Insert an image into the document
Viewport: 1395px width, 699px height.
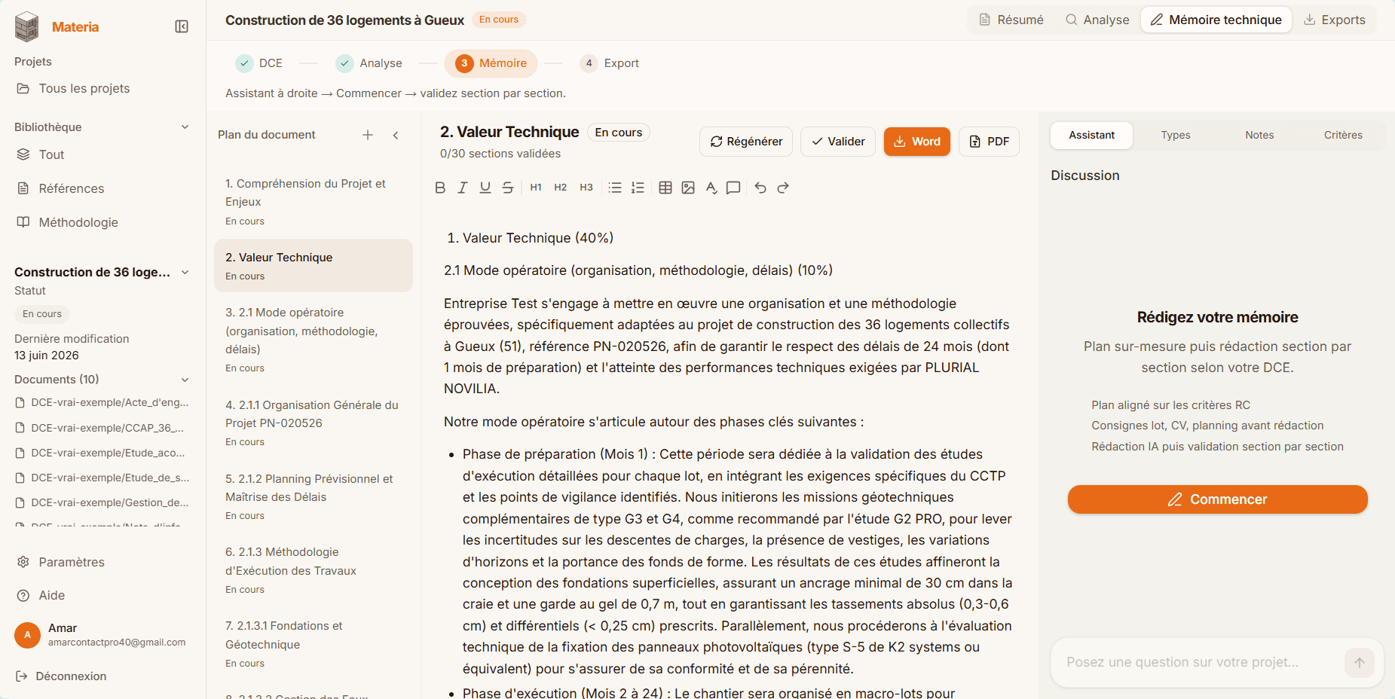click(688, 188)
